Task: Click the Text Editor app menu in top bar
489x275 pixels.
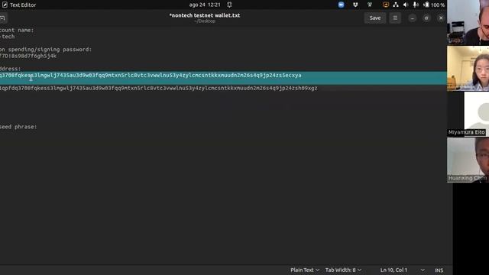Action: pyautogui.click(x=19, y=5)
